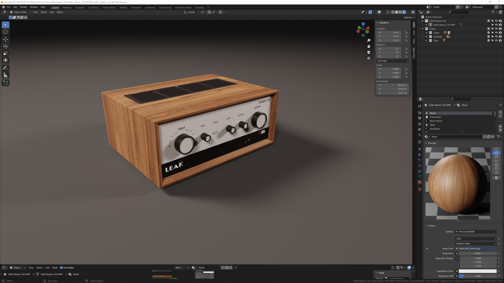Screen dimensions: 504x283
Task: Open the Object Data mesh properties tab
Action: (419, 177)
